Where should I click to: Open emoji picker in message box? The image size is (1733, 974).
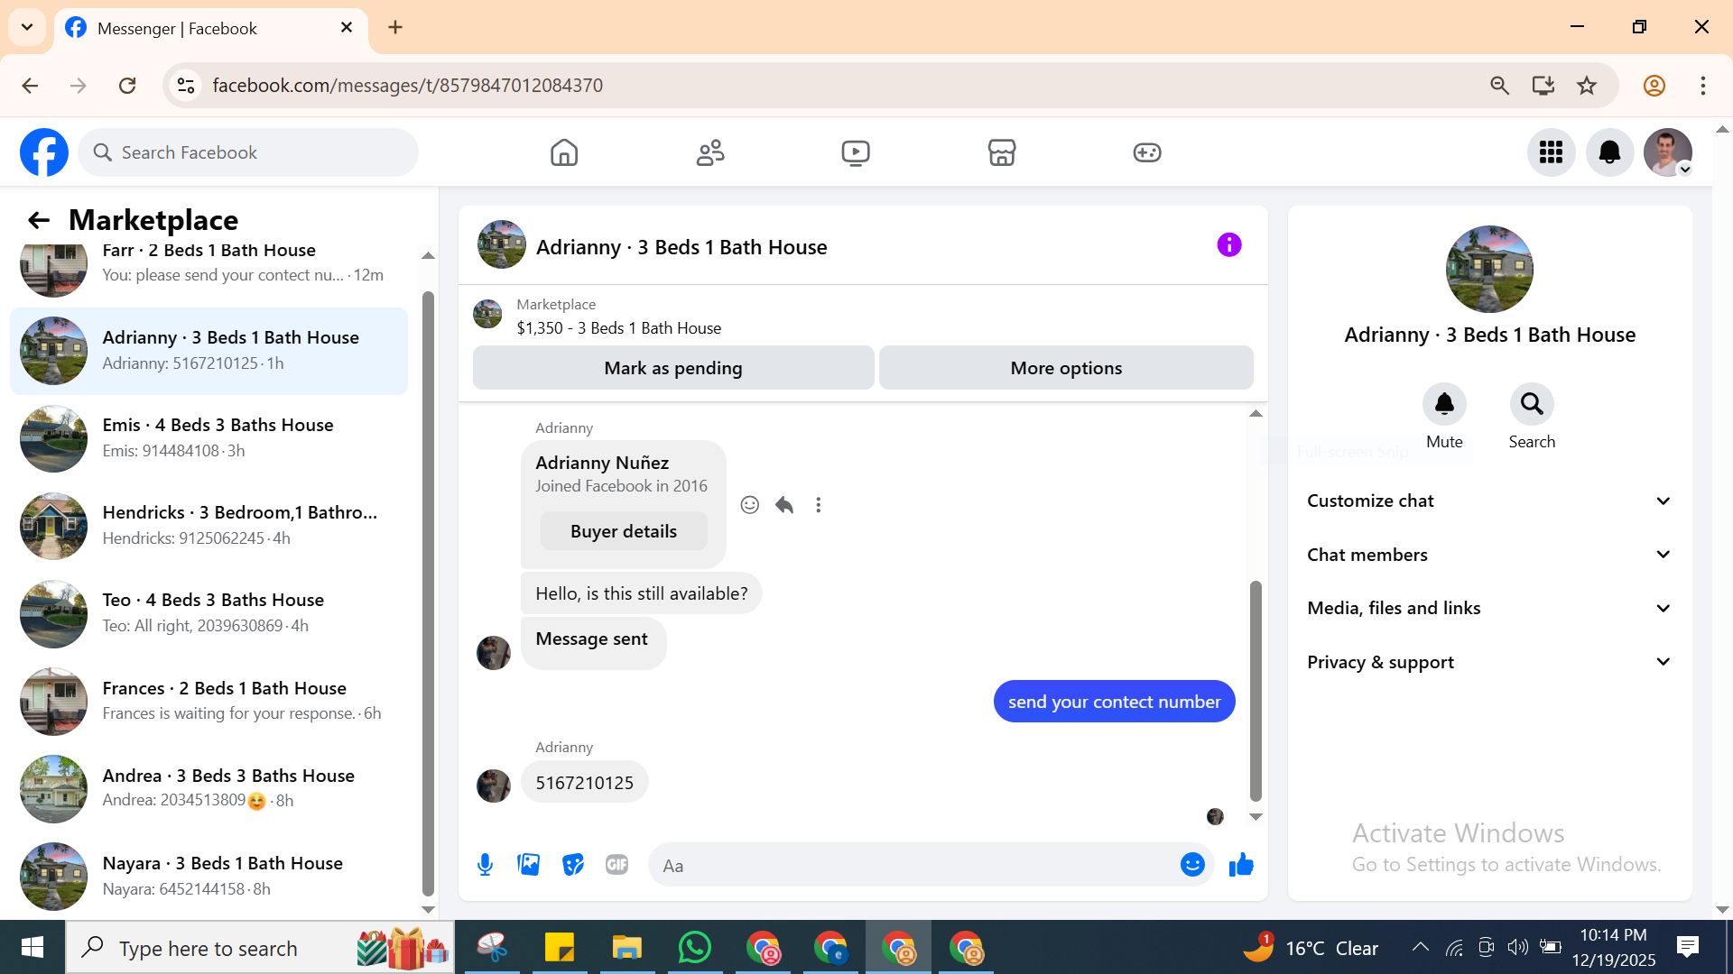pyautogui.click(x=1192, y=865)
